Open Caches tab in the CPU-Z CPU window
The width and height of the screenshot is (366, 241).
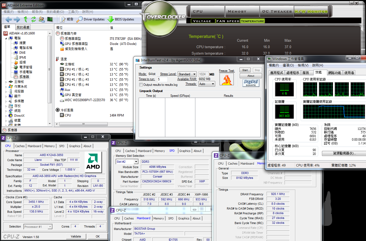(x=20, y=146)
